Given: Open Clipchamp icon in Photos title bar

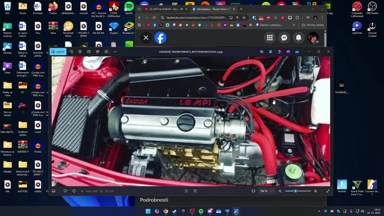Looking at the screenshot, I should 288,52.
